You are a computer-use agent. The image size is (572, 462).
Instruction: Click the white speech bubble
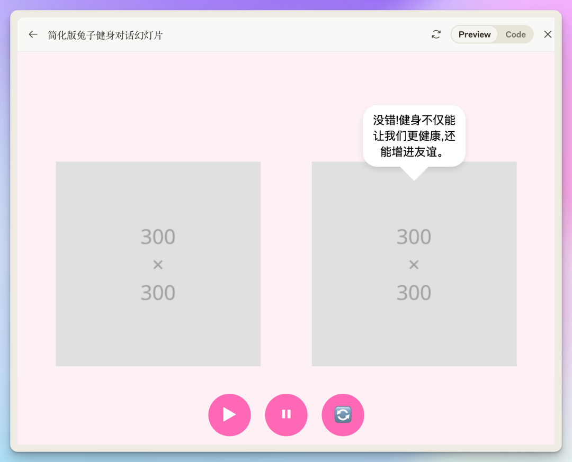coord(414,135)
